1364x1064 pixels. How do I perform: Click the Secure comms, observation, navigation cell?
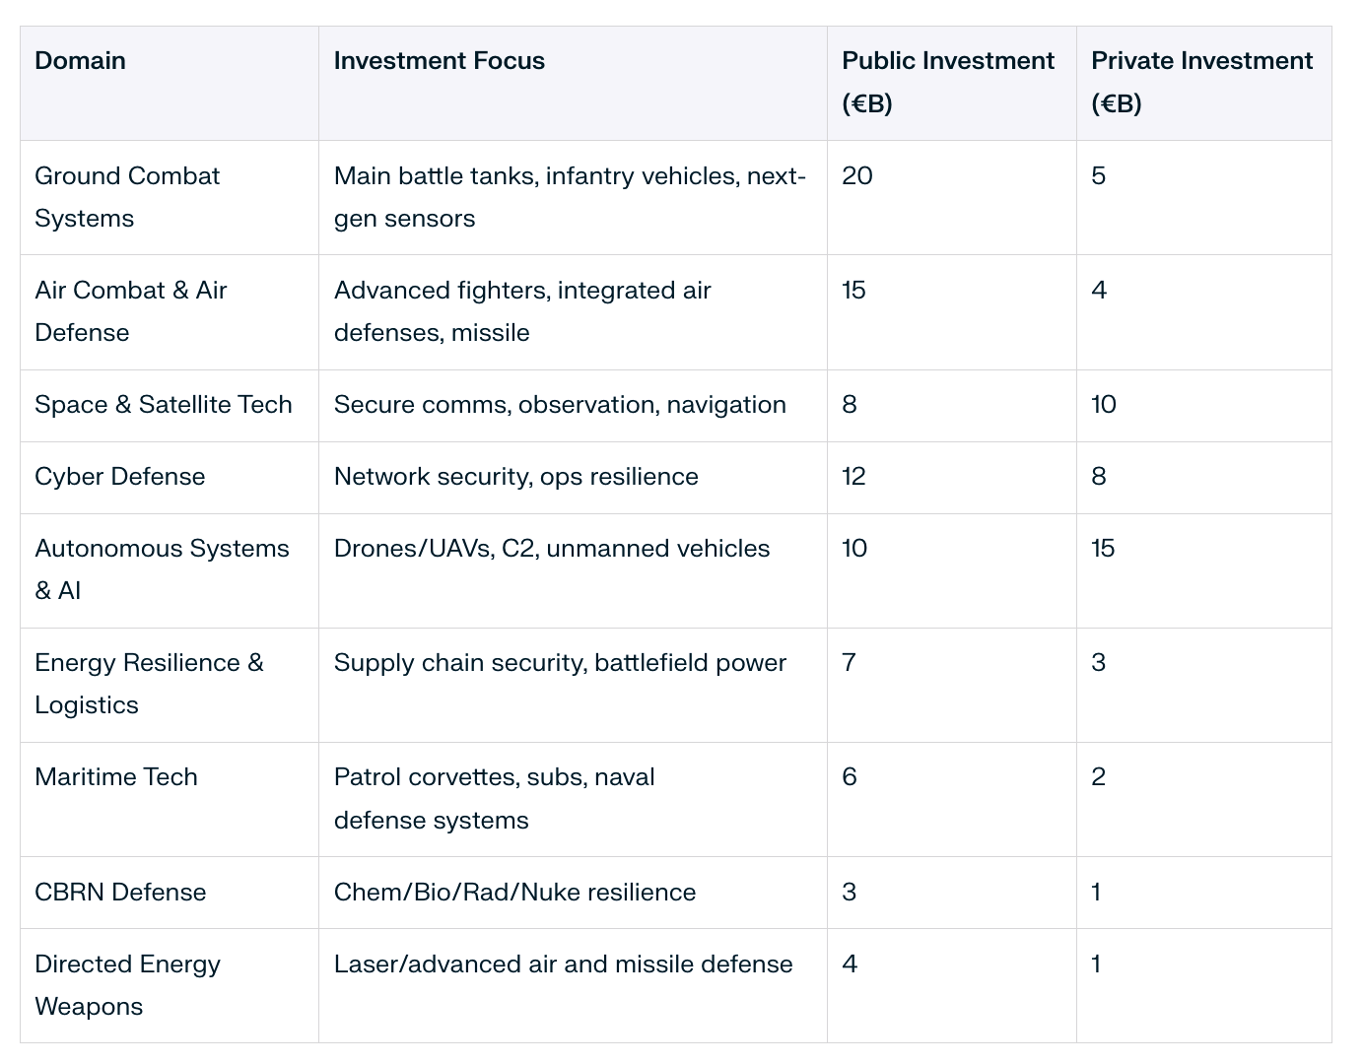click(560, 405)
